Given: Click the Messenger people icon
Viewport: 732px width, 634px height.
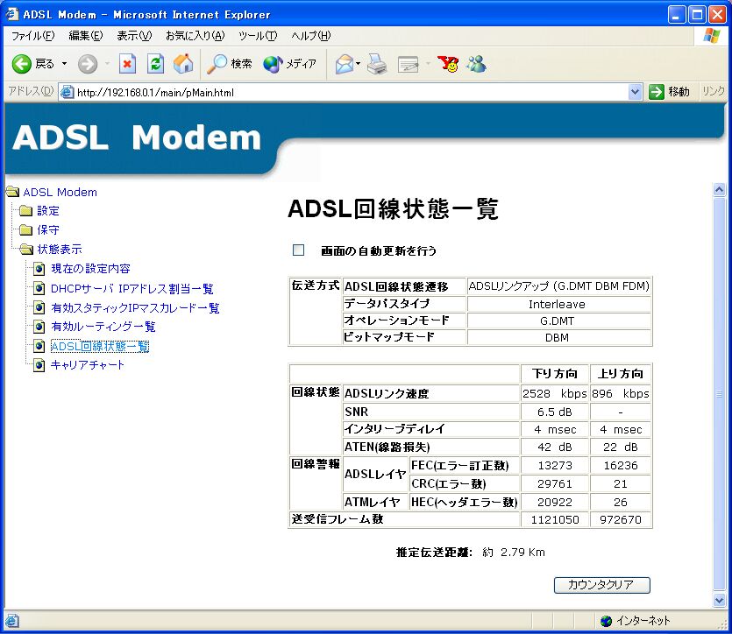Looking at the screenshot, I should (476, 64).
